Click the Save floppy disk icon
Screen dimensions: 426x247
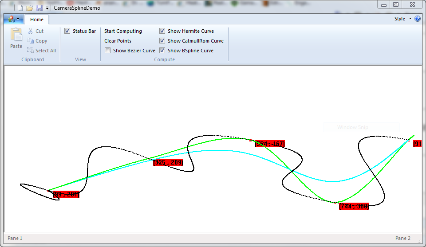[39, 8]
